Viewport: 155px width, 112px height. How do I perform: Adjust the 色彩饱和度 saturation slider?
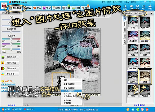pos(11,32)
